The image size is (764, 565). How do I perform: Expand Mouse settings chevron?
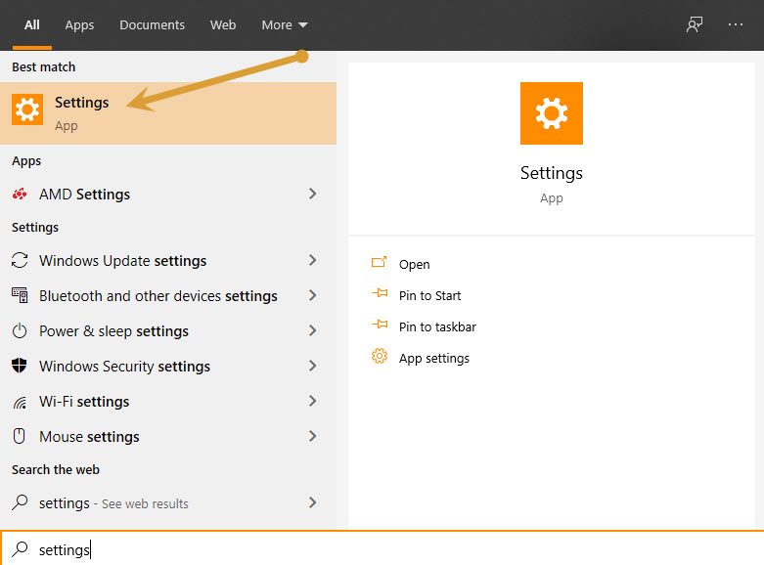312,436
